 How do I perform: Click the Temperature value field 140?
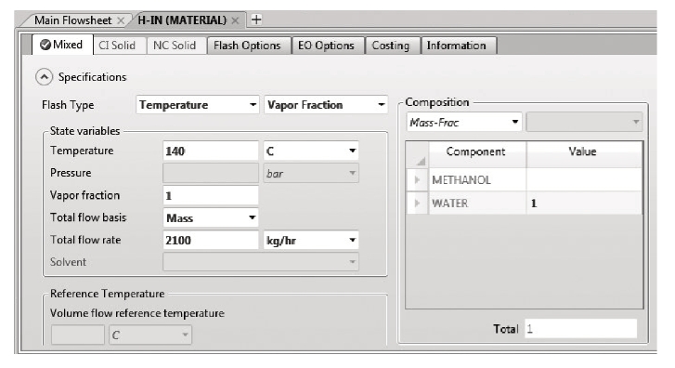pyautogui.click(x=211, y=151)
